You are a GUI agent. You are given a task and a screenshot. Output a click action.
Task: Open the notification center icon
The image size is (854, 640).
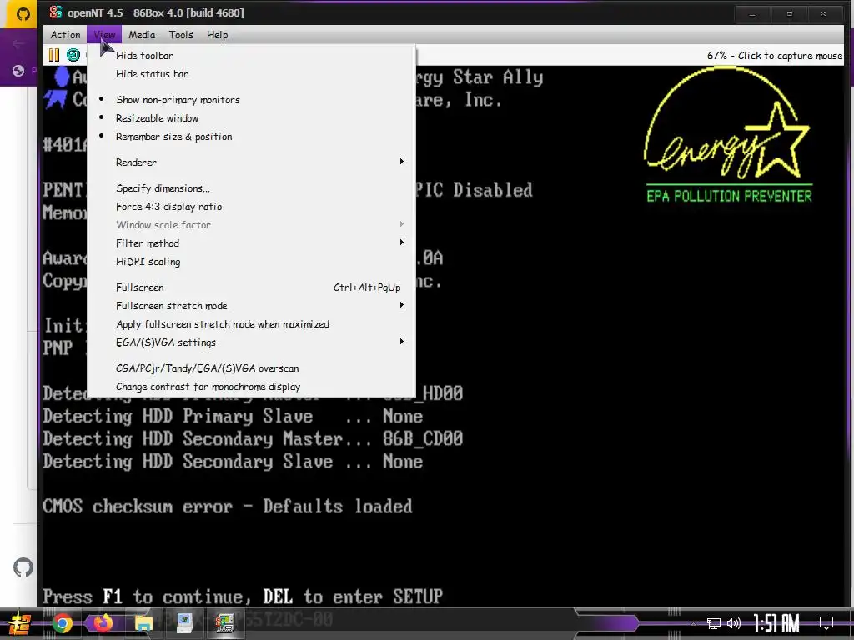coord(826,623)
